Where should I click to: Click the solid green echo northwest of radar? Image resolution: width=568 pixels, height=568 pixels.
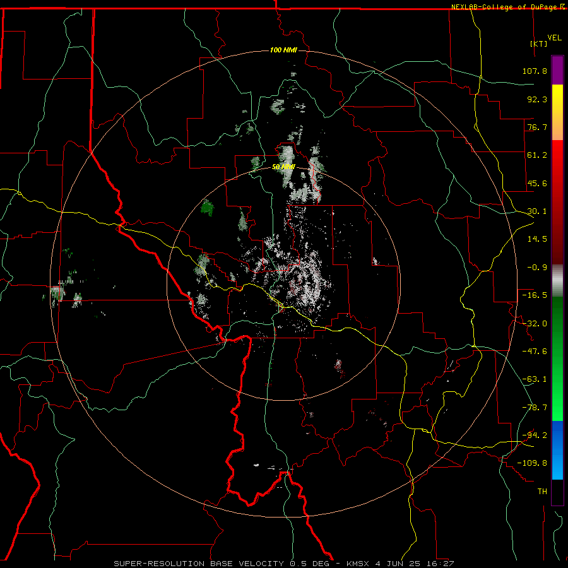pyautogui.click(x=208, y=208)
